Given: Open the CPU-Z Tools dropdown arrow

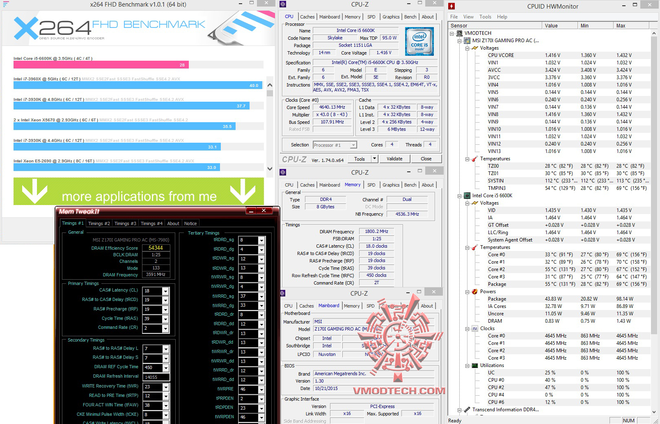Looking at the screenshot, I should click(374, 159).
